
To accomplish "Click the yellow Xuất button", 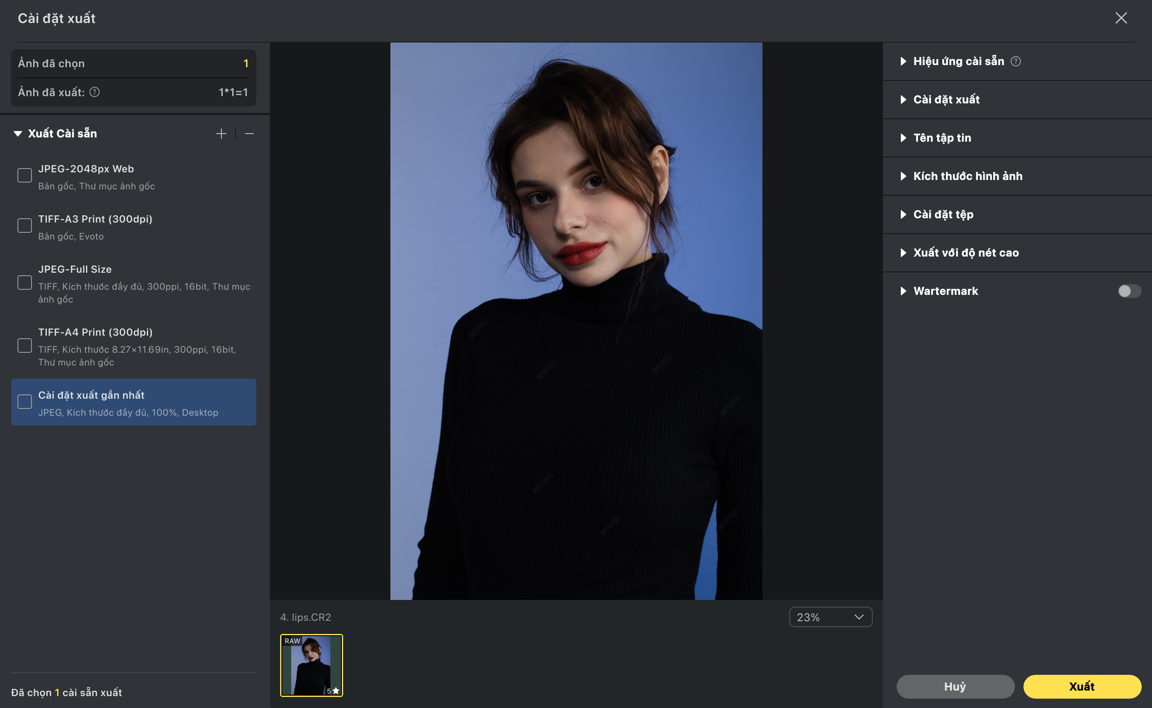I will (x=1082, y=686).
